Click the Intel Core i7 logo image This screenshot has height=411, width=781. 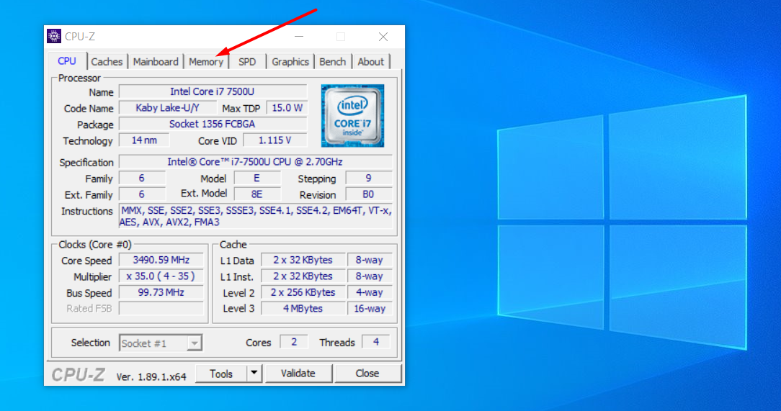352,115
